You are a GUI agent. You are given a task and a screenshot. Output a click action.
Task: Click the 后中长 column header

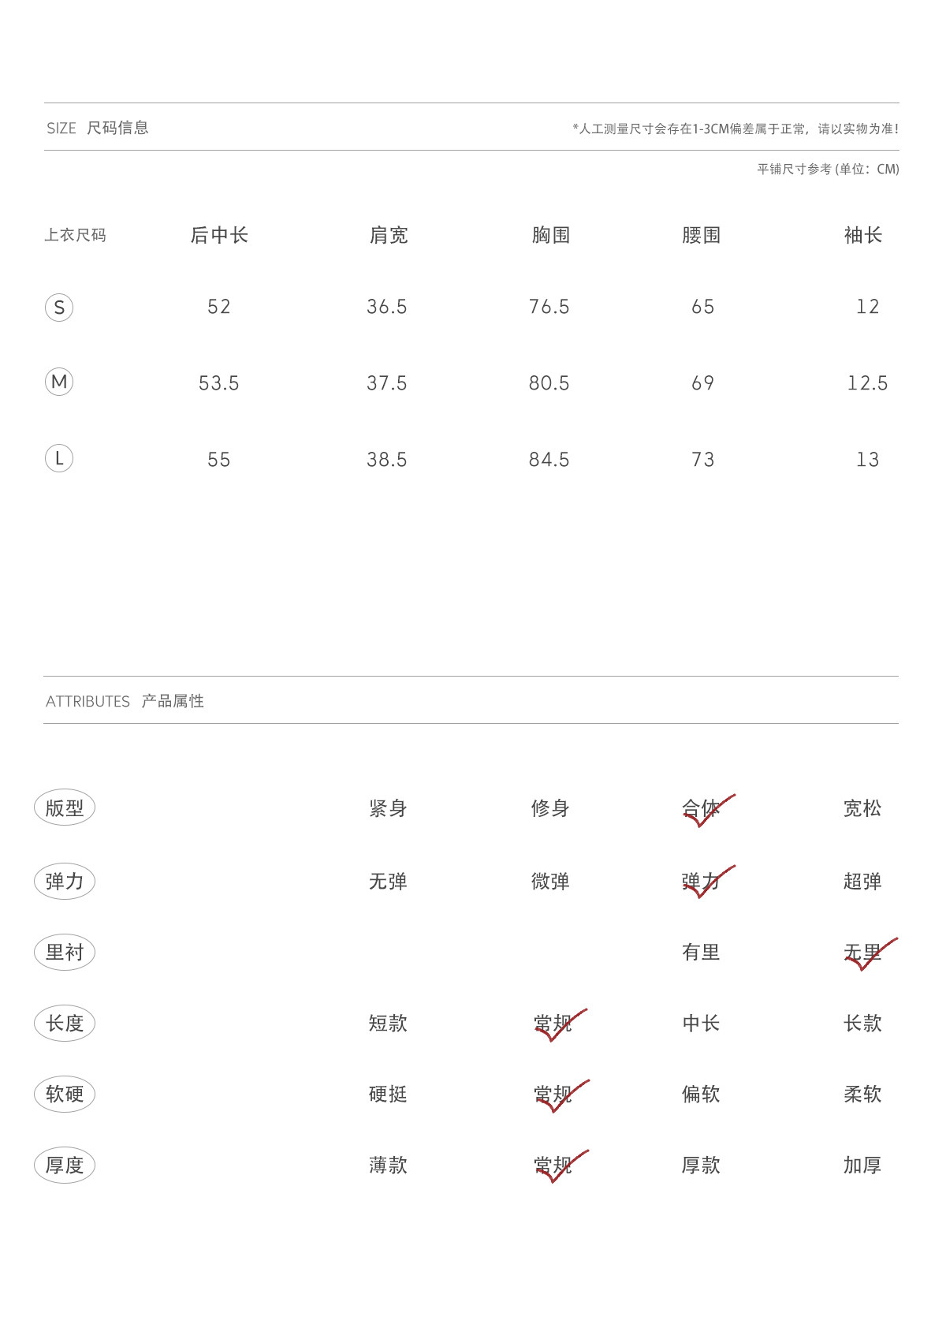pyautogui.click(x=219, y=235)
